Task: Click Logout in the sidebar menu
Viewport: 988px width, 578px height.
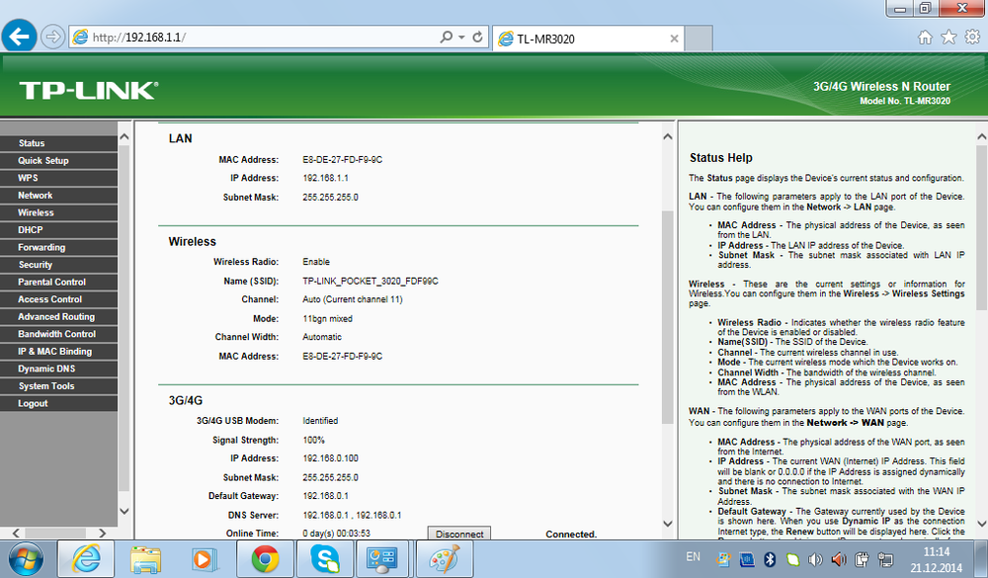Action: pyautogui.click(x=33, y=403)
